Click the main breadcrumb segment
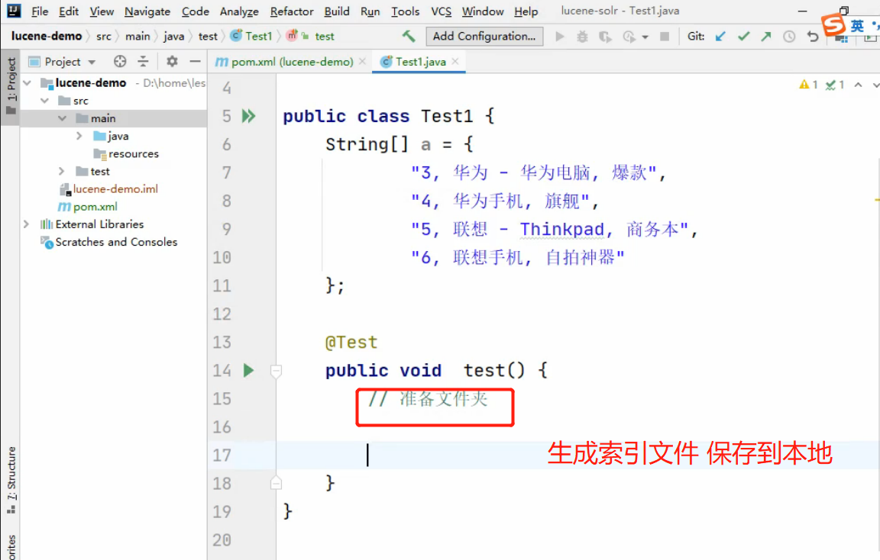The image size is (880, 560). [x=137, y=37]
